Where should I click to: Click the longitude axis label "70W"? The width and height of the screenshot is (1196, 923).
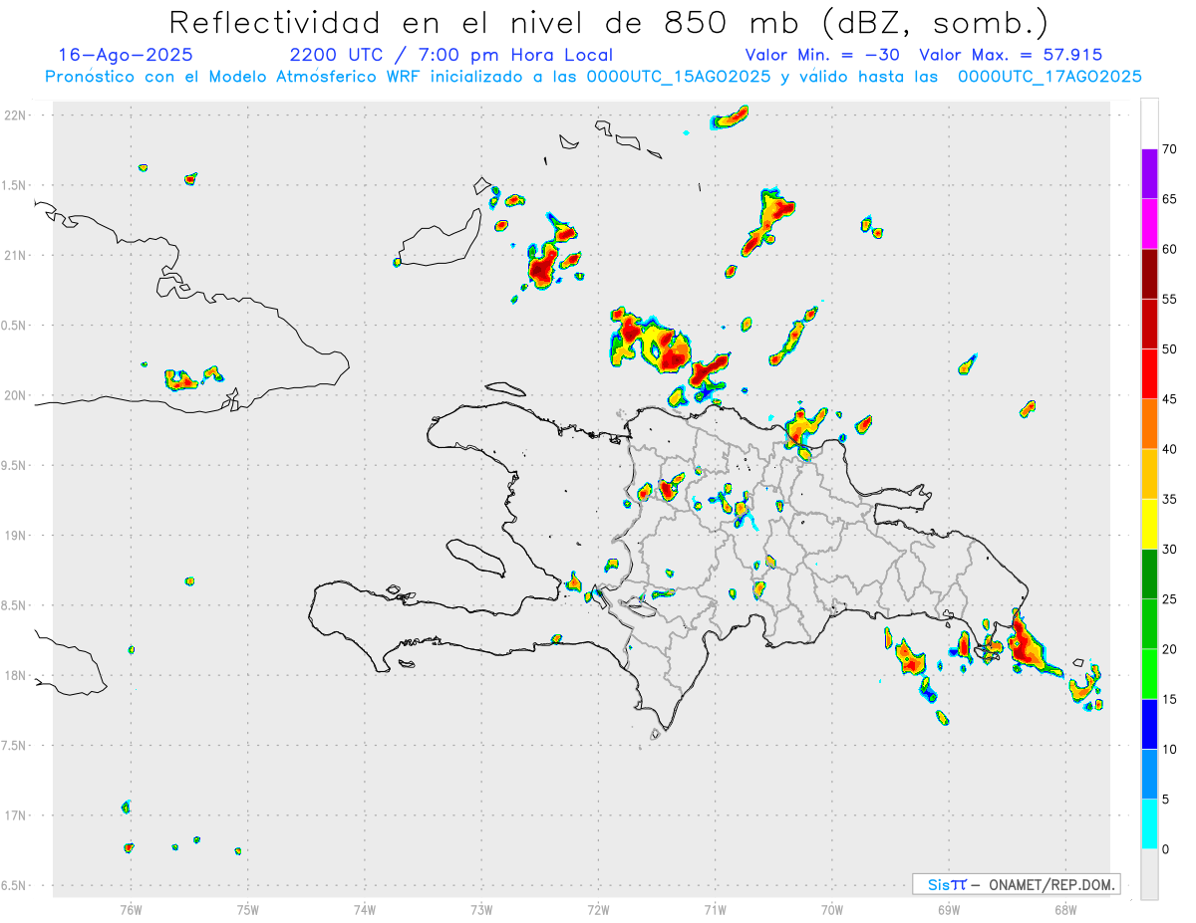pyautogui.click(x=832, y=910)
